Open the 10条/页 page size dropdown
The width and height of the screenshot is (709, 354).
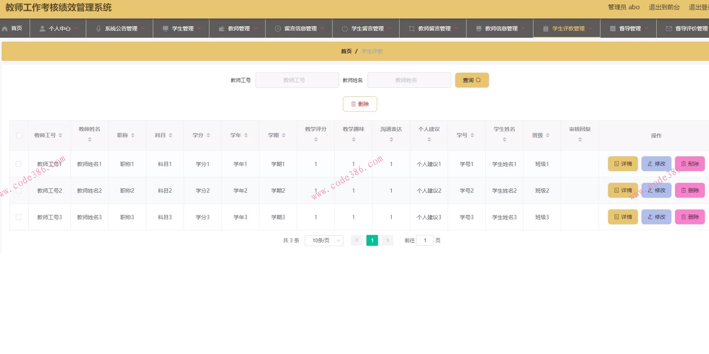(x=324, y=240)
